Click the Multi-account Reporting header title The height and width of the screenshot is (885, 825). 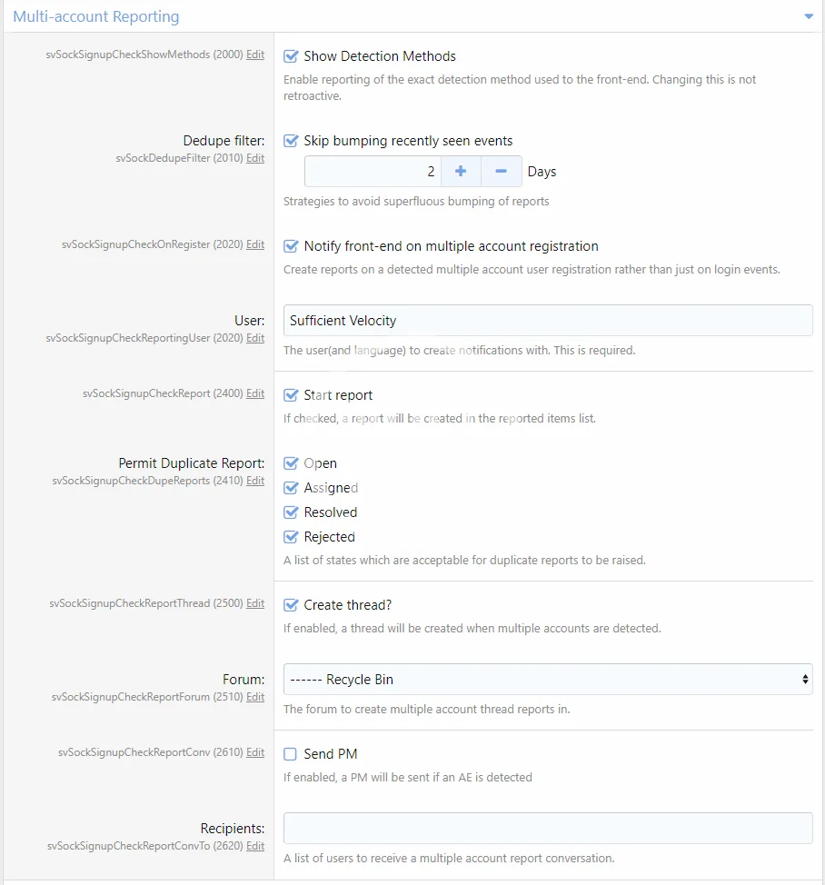tap(96, 16)
